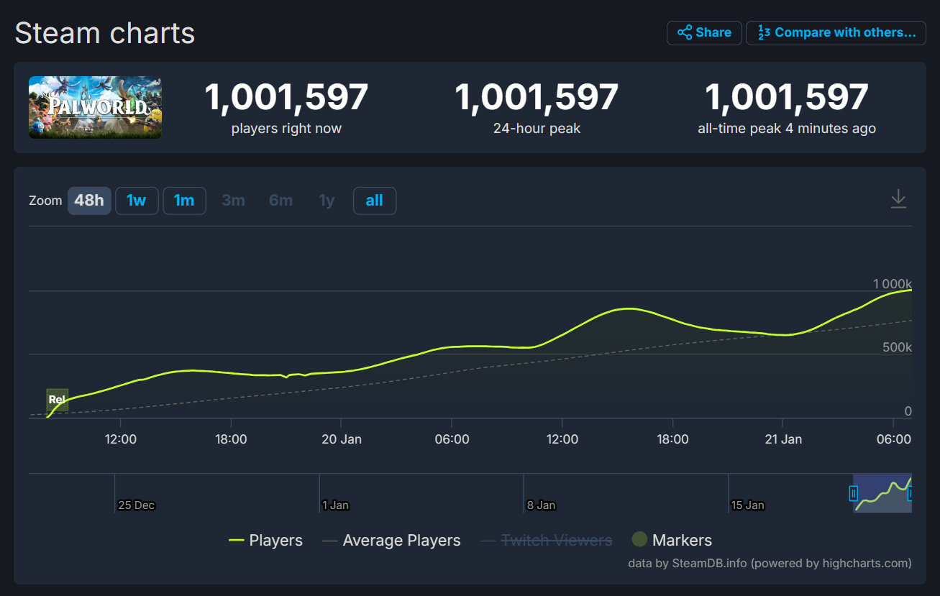Grab the left navigator range handle
940x596 pixels.
pyautogui.click(x=854, y=493)
